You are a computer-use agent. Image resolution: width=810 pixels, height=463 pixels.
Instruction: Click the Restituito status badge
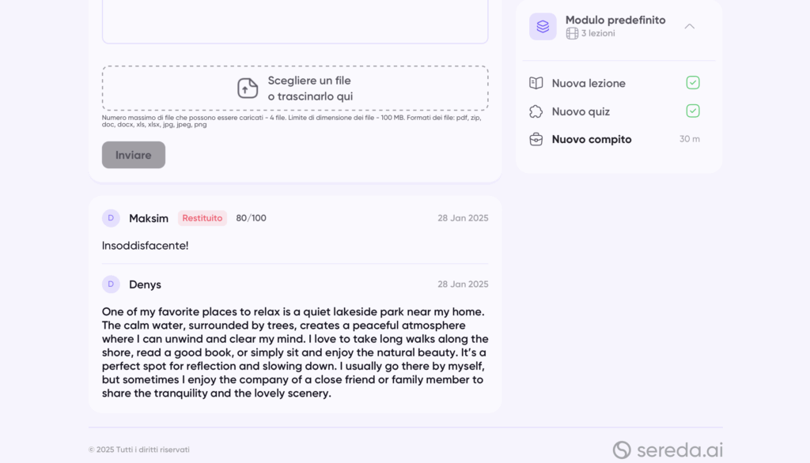point(202,218)
